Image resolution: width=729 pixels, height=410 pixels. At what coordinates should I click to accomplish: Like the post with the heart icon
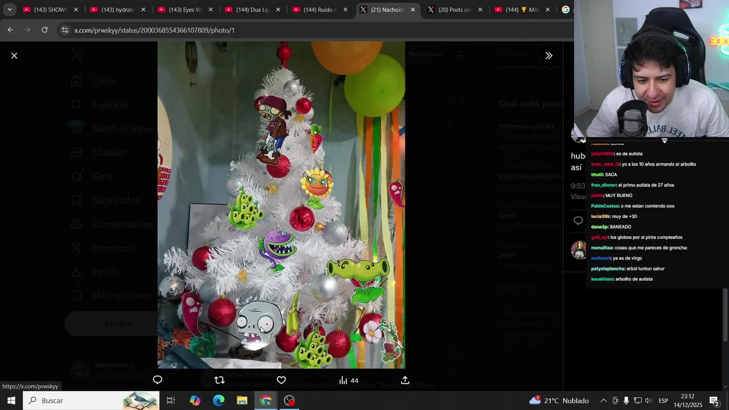tap(281, 380)
